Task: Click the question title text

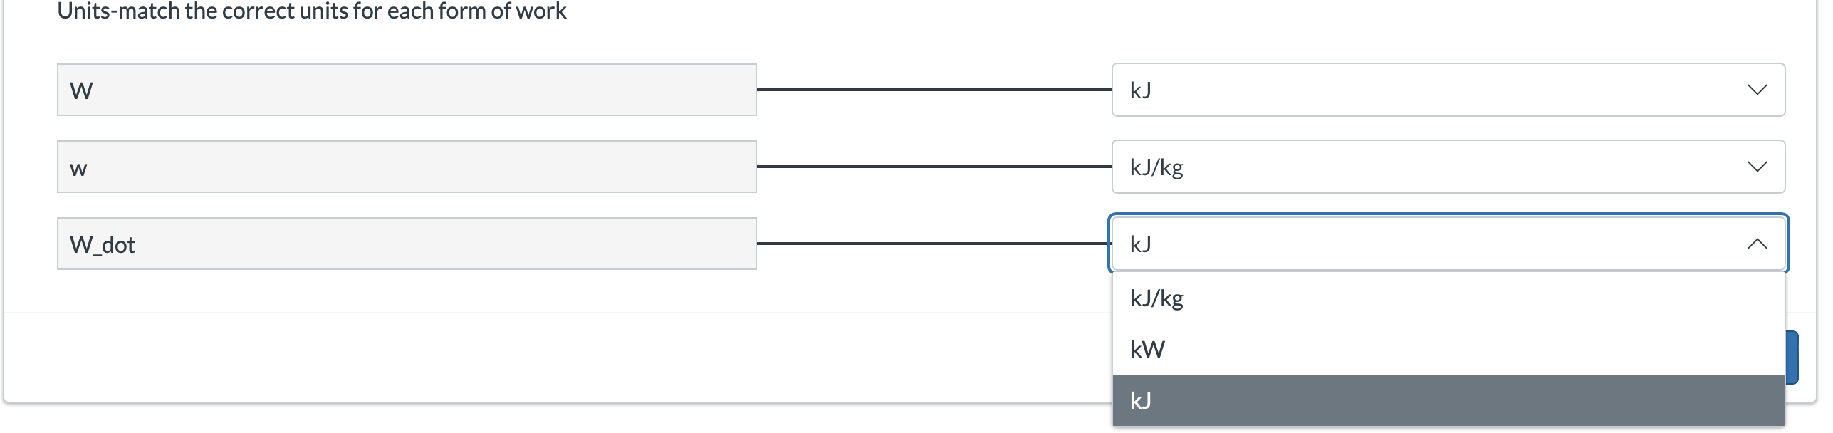Action: 312,11
